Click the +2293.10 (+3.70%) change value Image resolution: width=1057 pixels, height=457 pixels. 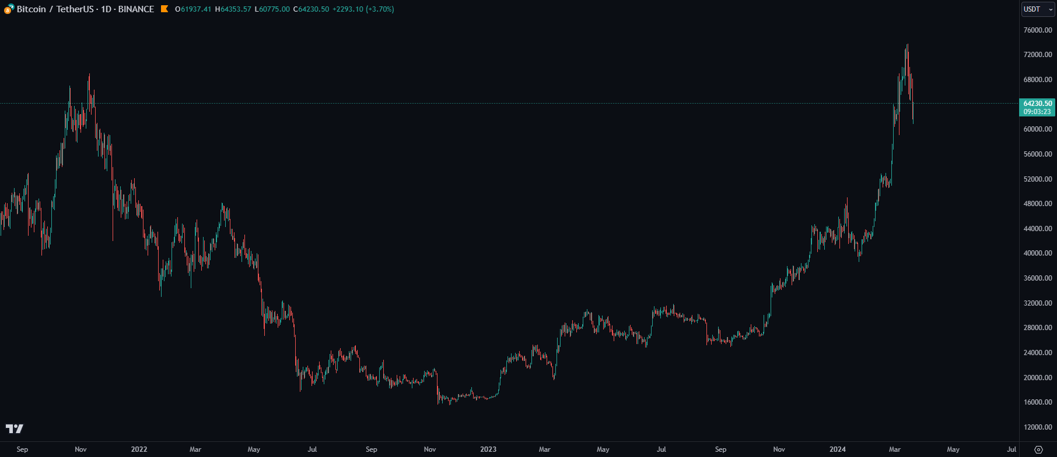click(363, 9)
